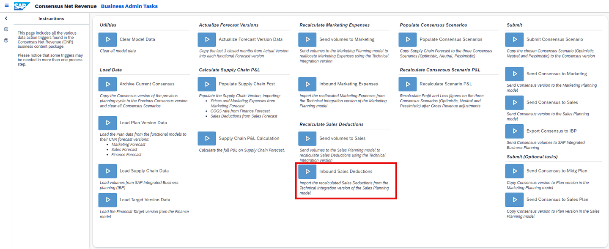
Task: Run the Send Consensus to Mktg Plan trigger
Action: (x=515, y=171)
